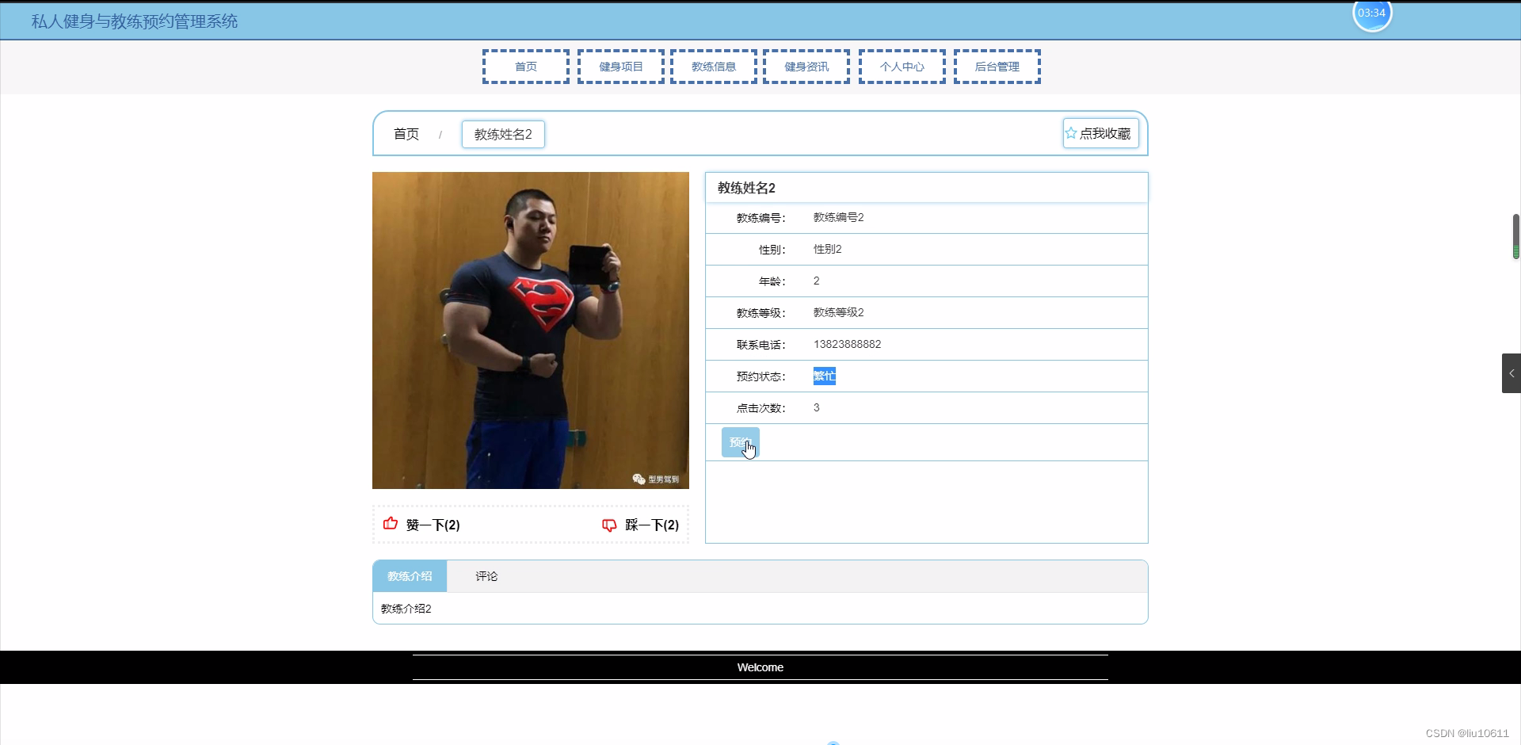The image size is (1521, 745).
Task: Switch to the 评论 tab
Action: pyautogui.click(x=486, y=576)
